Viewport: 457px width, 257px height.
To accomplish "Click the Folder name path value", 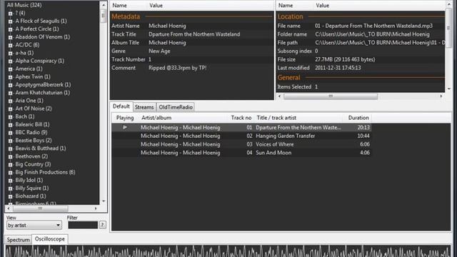I will pyautogui.click(x=372, y=34).
